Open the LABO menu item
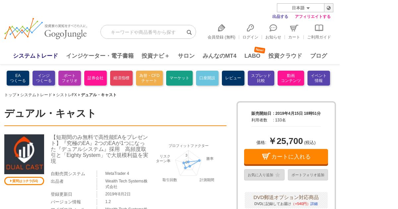Image resolution: width=398 pixels, height=209 pixels. [x=252, y=56]
